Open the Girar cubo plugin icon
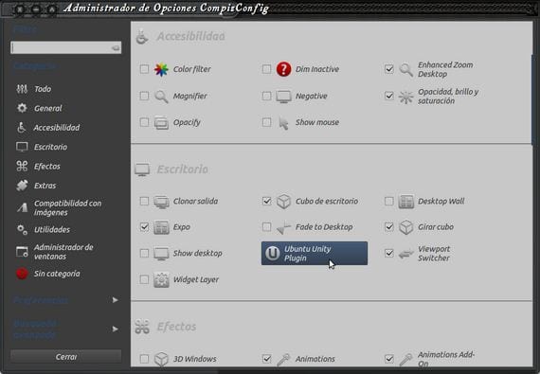540x374 pixels. tap(405, 227)
